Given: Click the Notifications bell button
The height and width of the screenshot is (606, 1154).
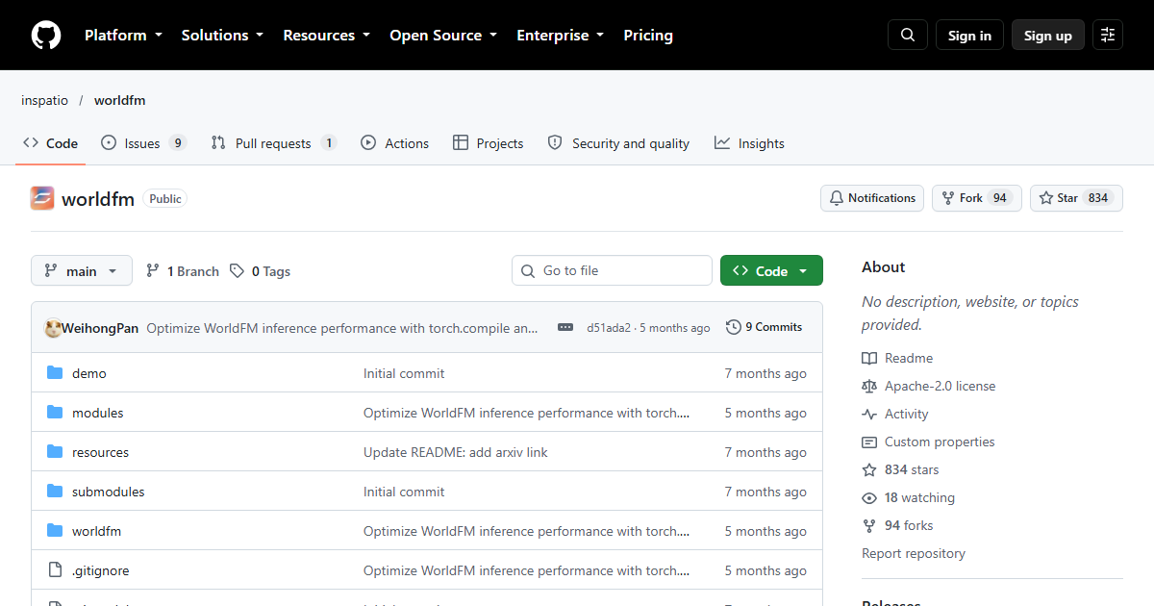Looking at the screenshot, I should (x=872, y=198).
